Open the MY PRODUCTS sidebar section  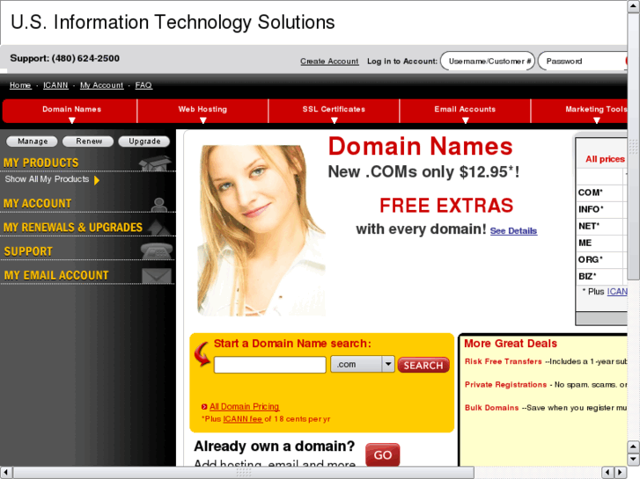coord(40,163)
